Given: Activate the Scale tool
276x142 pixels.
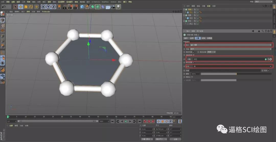Looking at the screenshot, I should (26, 7).
